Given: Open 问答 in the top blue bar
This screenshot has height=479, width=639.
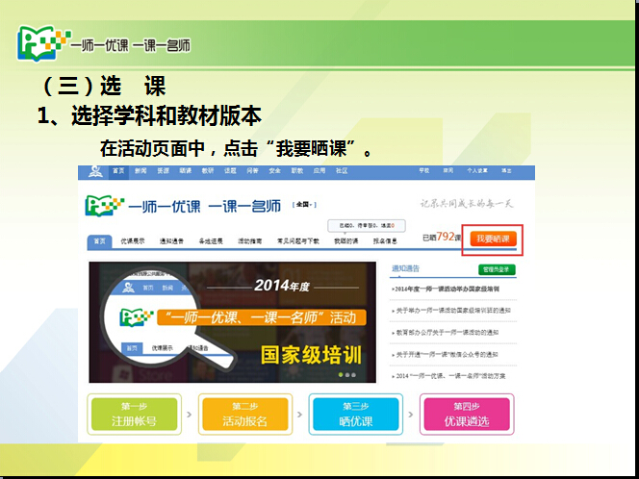Looking at the screenshot, I should pyautogui.click(x=252, y=171).
